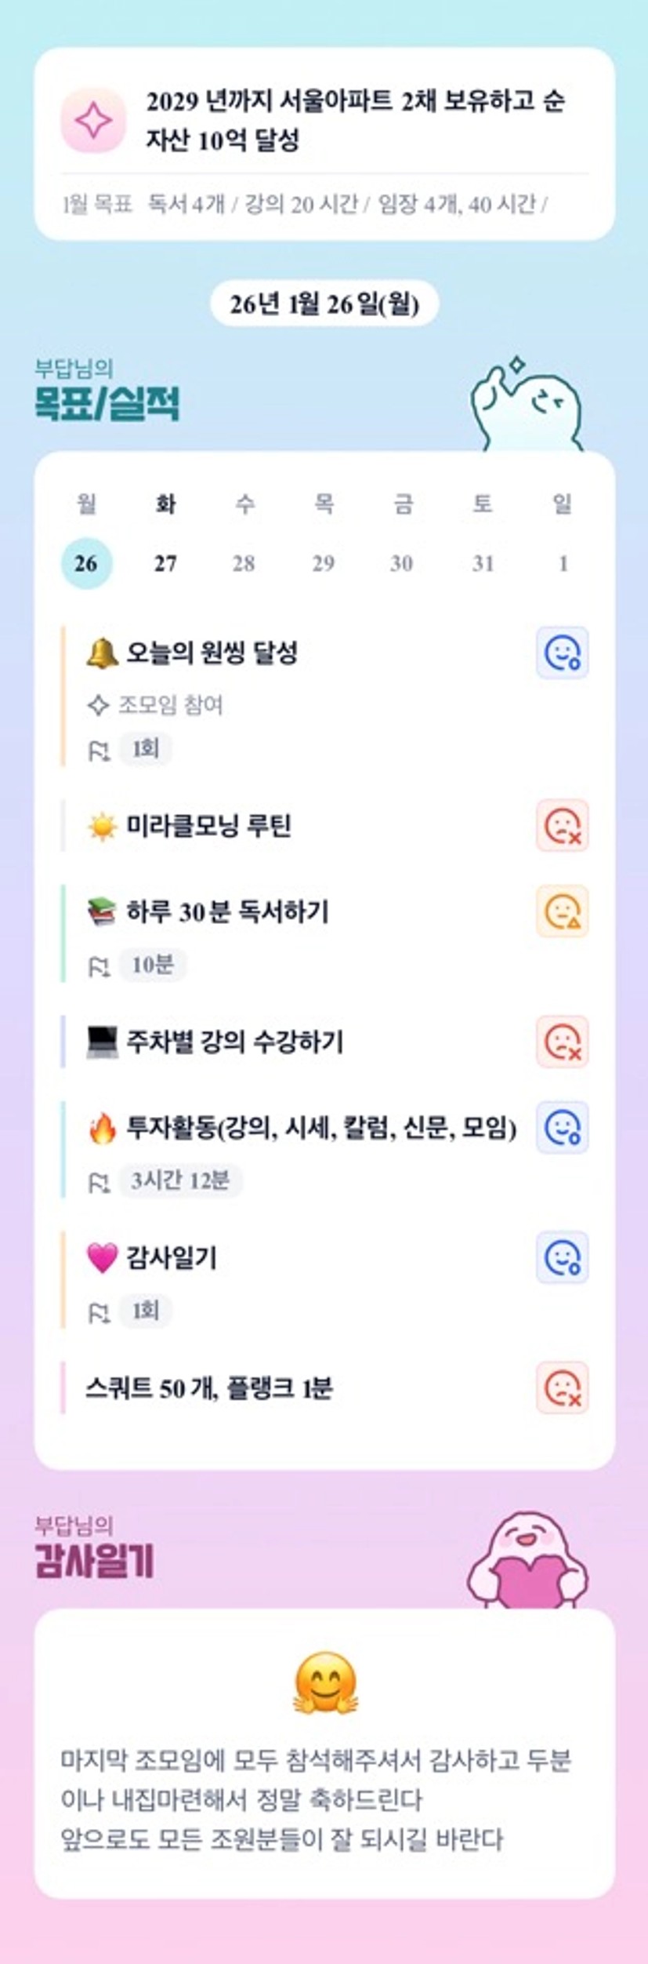Open the 2029년 서울아파트 goal text
The width and height of the screenshot is (648, 1964).
click(x=355, y=121)
